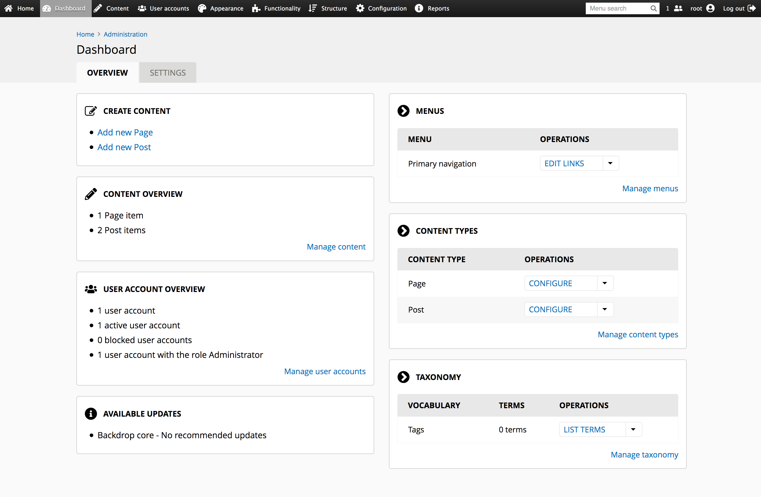The height and width of the screenshot is (497, 761).
Task: Click the Configuration gear icon
Action: pos(359,8)
